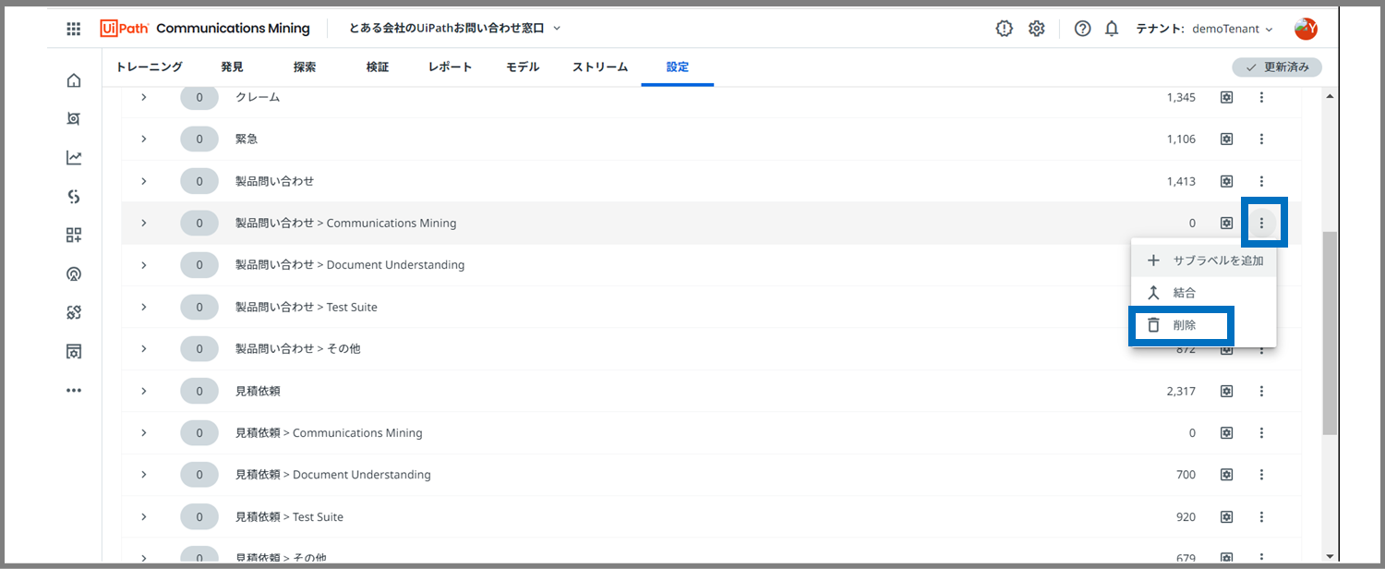
Task: Open label settings icon for 緊急 row
Action: tap(1226, 139)
